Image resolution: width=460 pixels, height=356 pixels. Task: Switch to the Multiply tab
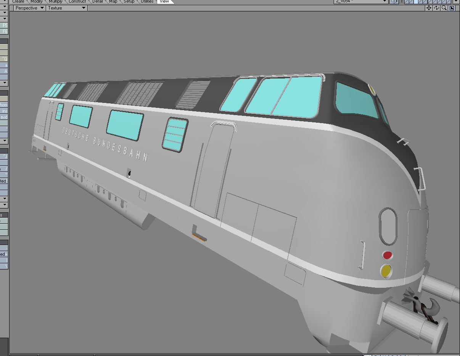click(x=55, y=2)
